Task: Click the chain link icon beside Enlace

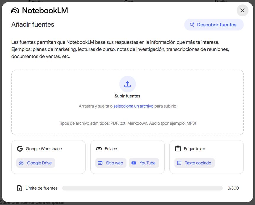Action: 99,149
